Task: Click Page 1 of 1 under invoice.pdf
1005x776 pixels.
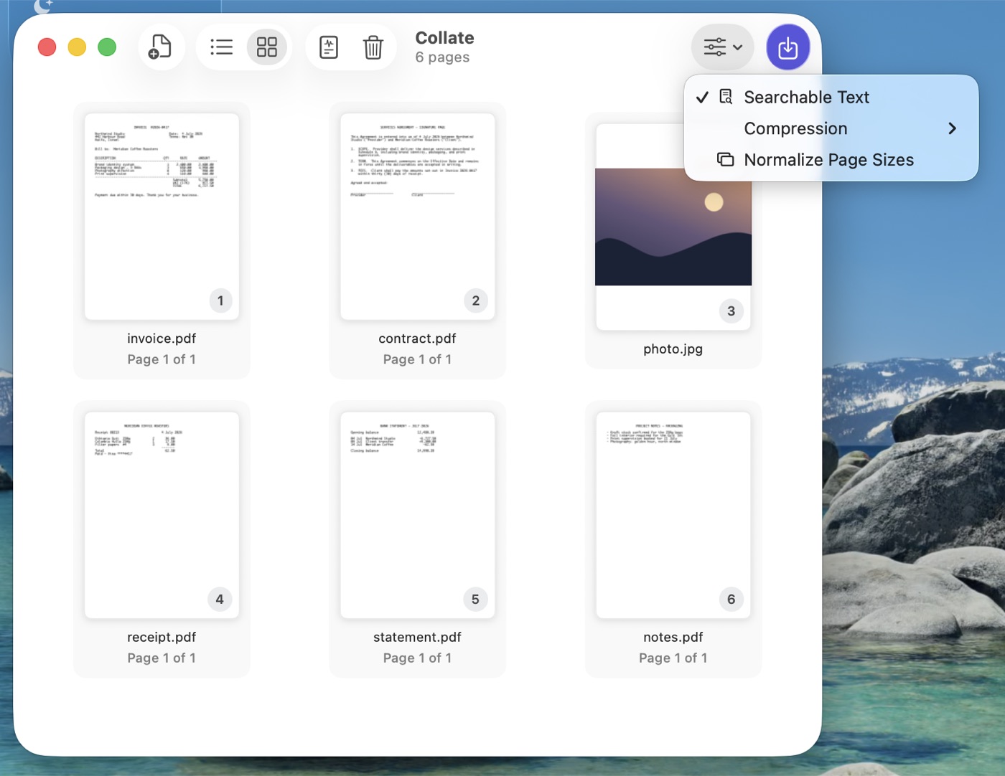Action: pos(162,359)
